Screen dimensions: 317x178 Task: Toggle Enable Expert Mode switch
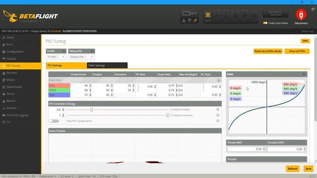[x=265, y=23]
